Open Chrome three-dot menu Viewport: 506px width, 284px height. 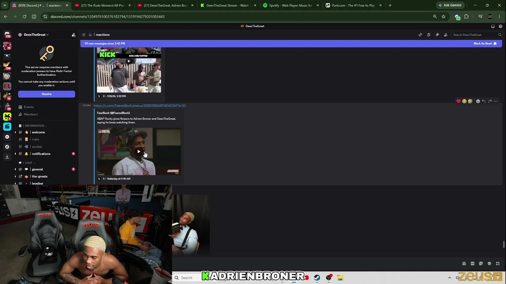(500, 17)
